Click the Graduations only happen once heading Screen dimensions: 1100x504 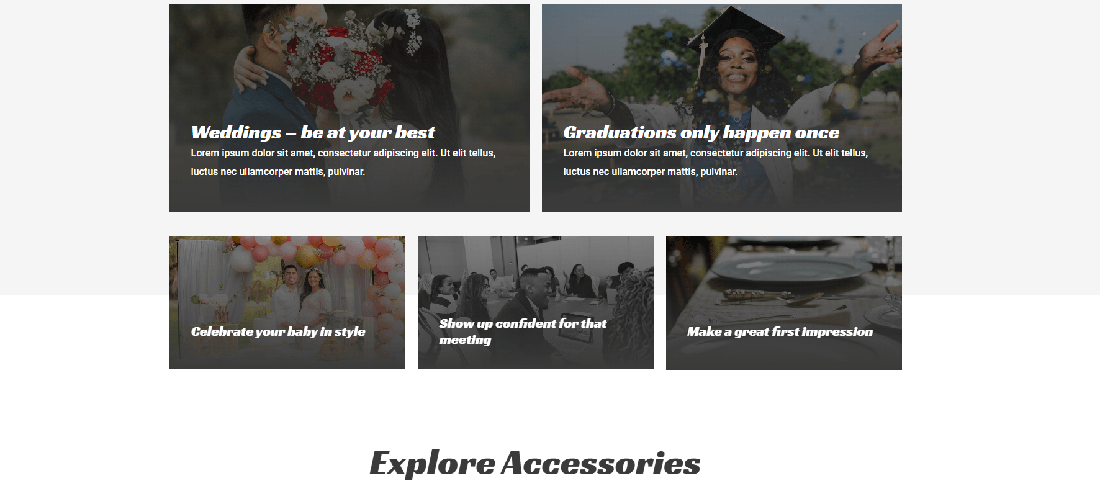701,132
